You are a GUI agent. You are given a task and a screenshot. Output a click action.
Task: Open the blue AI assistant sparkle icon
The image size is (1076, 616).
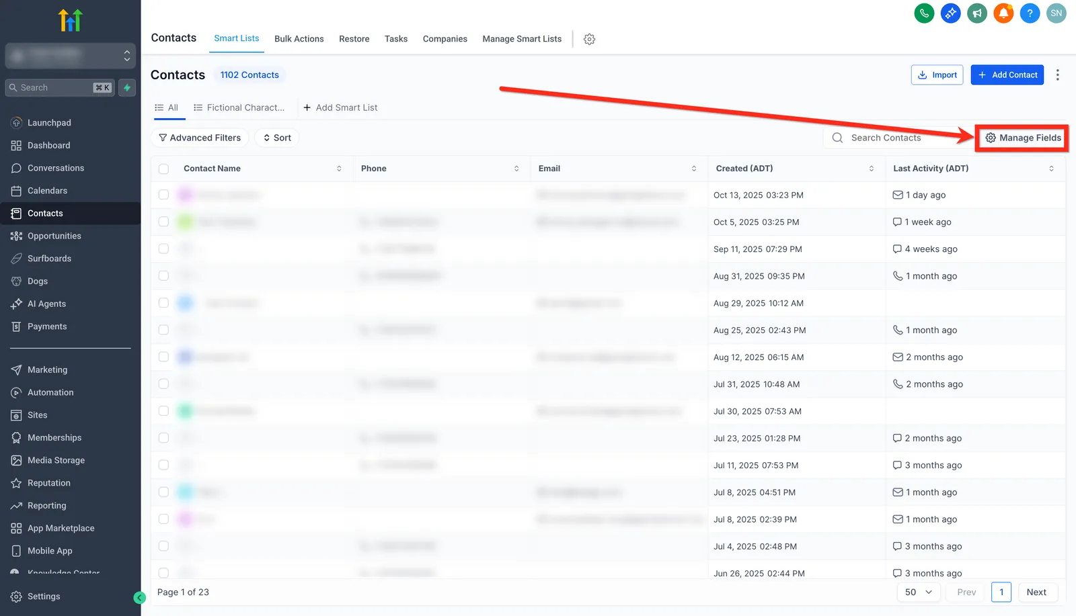click(950, 13)
